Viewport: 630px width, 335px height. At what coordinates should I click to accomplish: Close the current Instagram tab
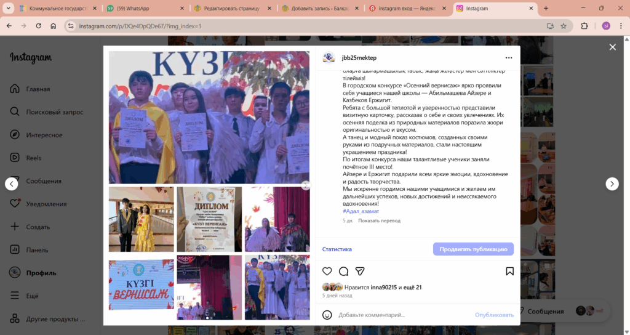[531, 8]
